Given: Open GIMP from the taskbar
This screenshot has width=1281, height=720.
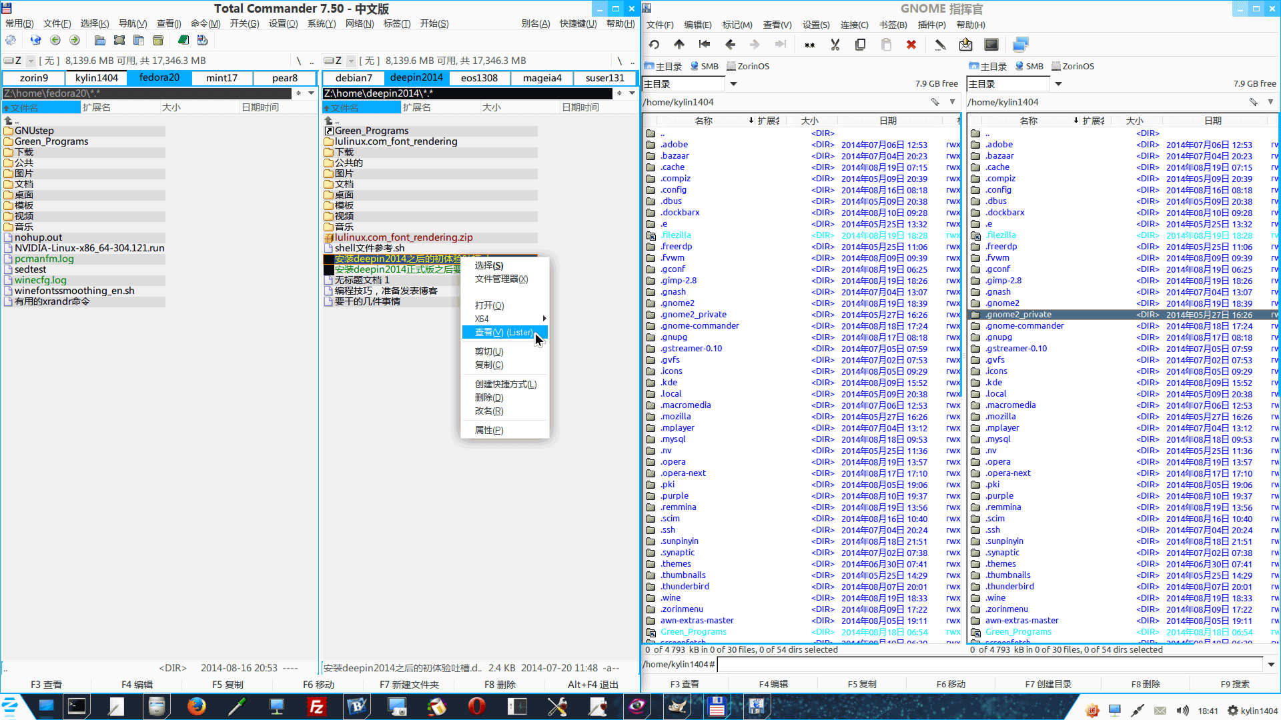Looking at the screenshot, I should (677, 707).
